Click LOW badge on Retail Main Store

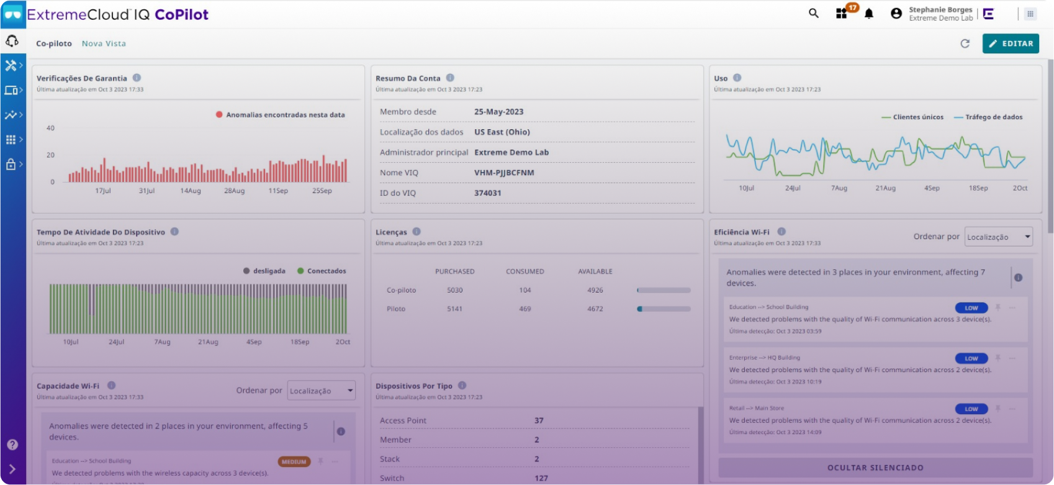point(971,409)
